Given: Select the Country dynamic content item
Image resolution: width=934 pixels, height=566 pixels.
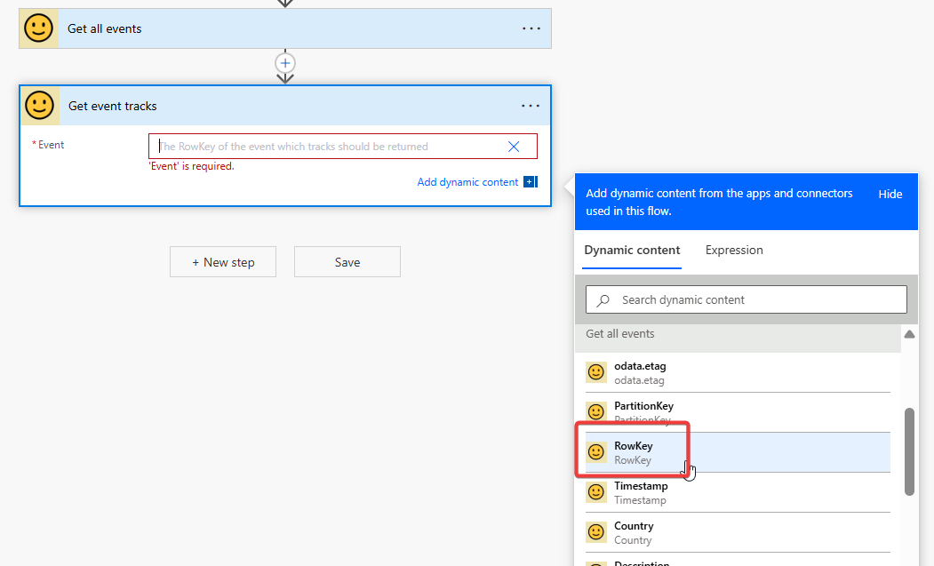Looking at the screenshot, I should pyautogui.click(x=634, y=532).
